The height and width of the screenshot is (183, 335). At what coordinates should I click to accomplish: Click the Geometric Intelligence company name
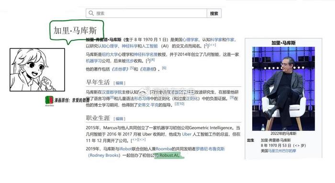point(211,128)
